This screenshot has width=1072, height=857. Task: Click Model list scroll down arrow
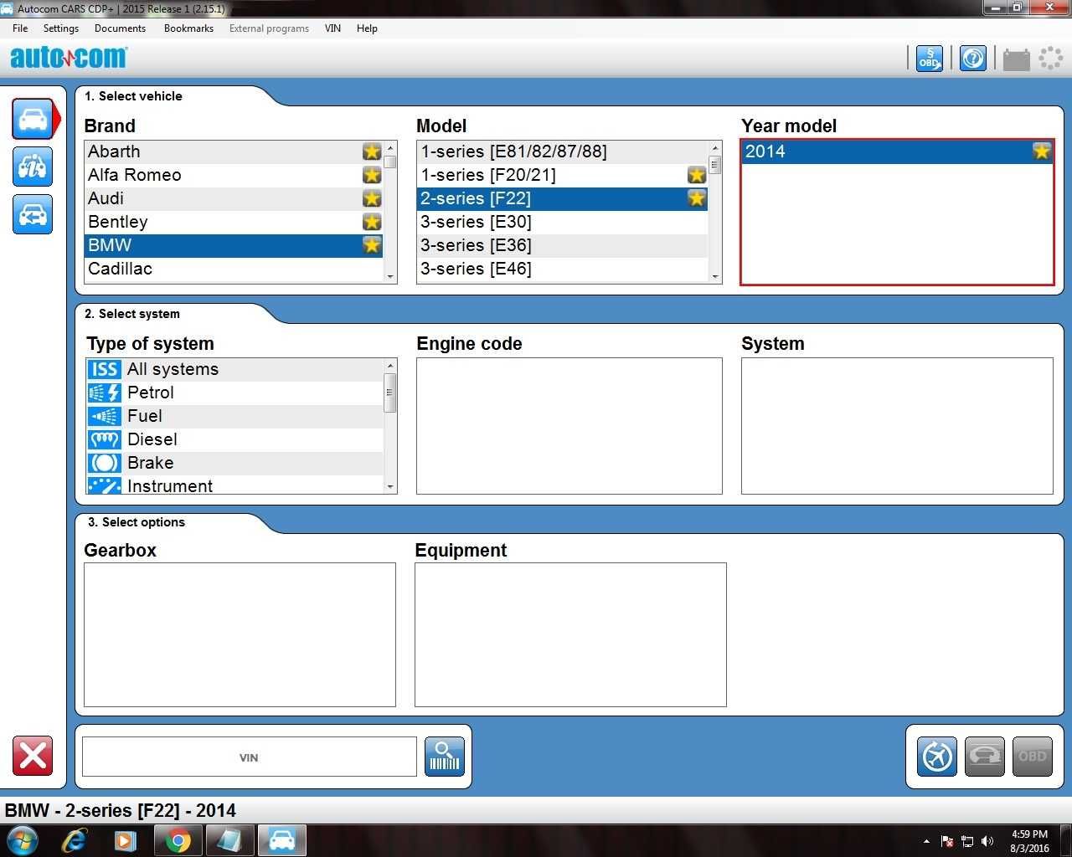715,276
